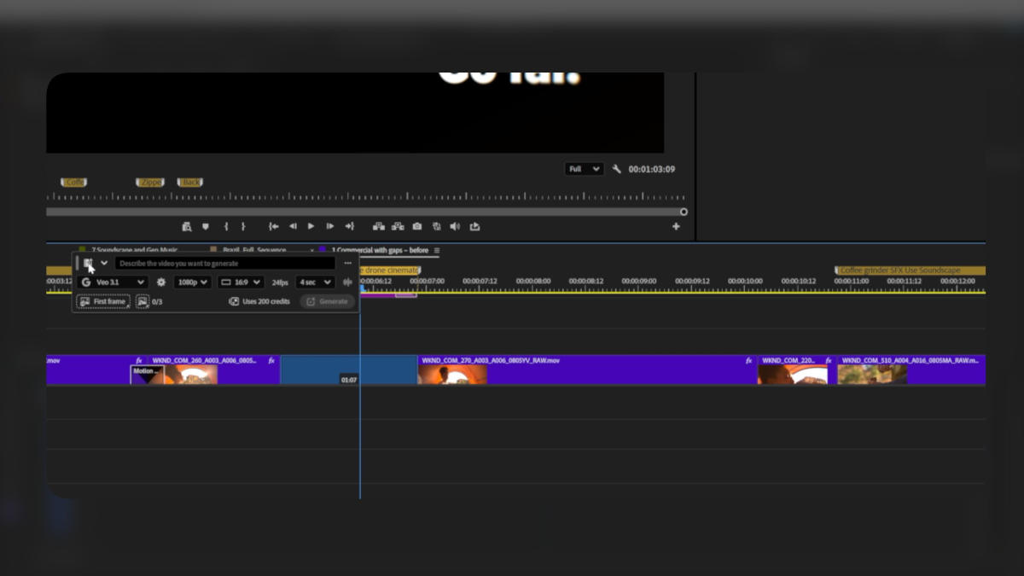Step forward one frame
Image resolution: width=1024 pixels, height=576 pixels.
[330, 226]
